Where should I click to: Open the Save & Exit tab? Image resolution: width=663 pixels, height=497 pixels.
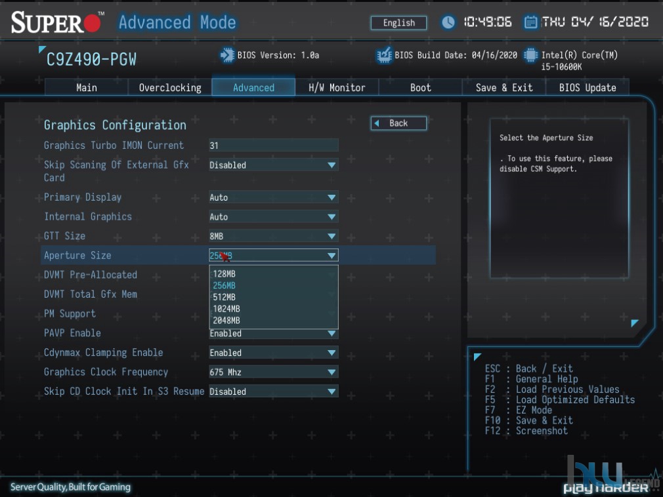(x=504, y=87)
